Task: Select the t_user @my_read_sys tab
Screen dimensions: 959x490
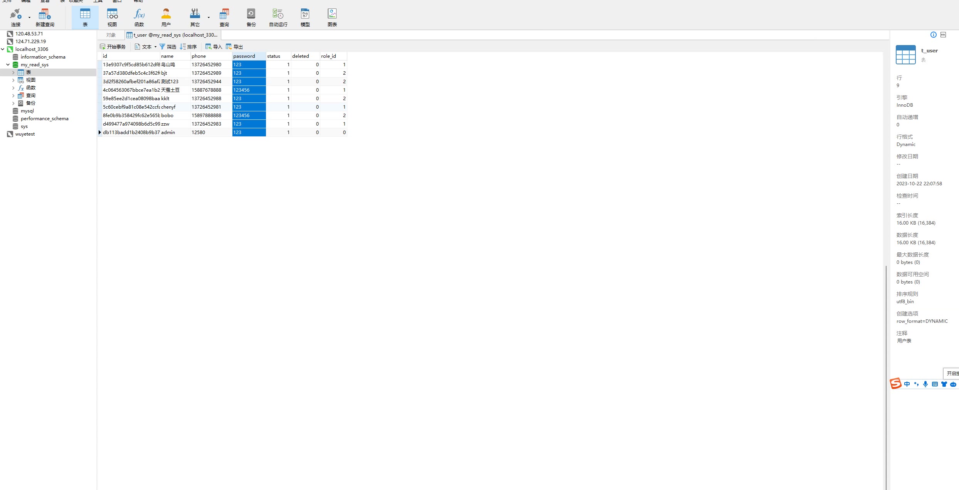Action: coord(172,35)
